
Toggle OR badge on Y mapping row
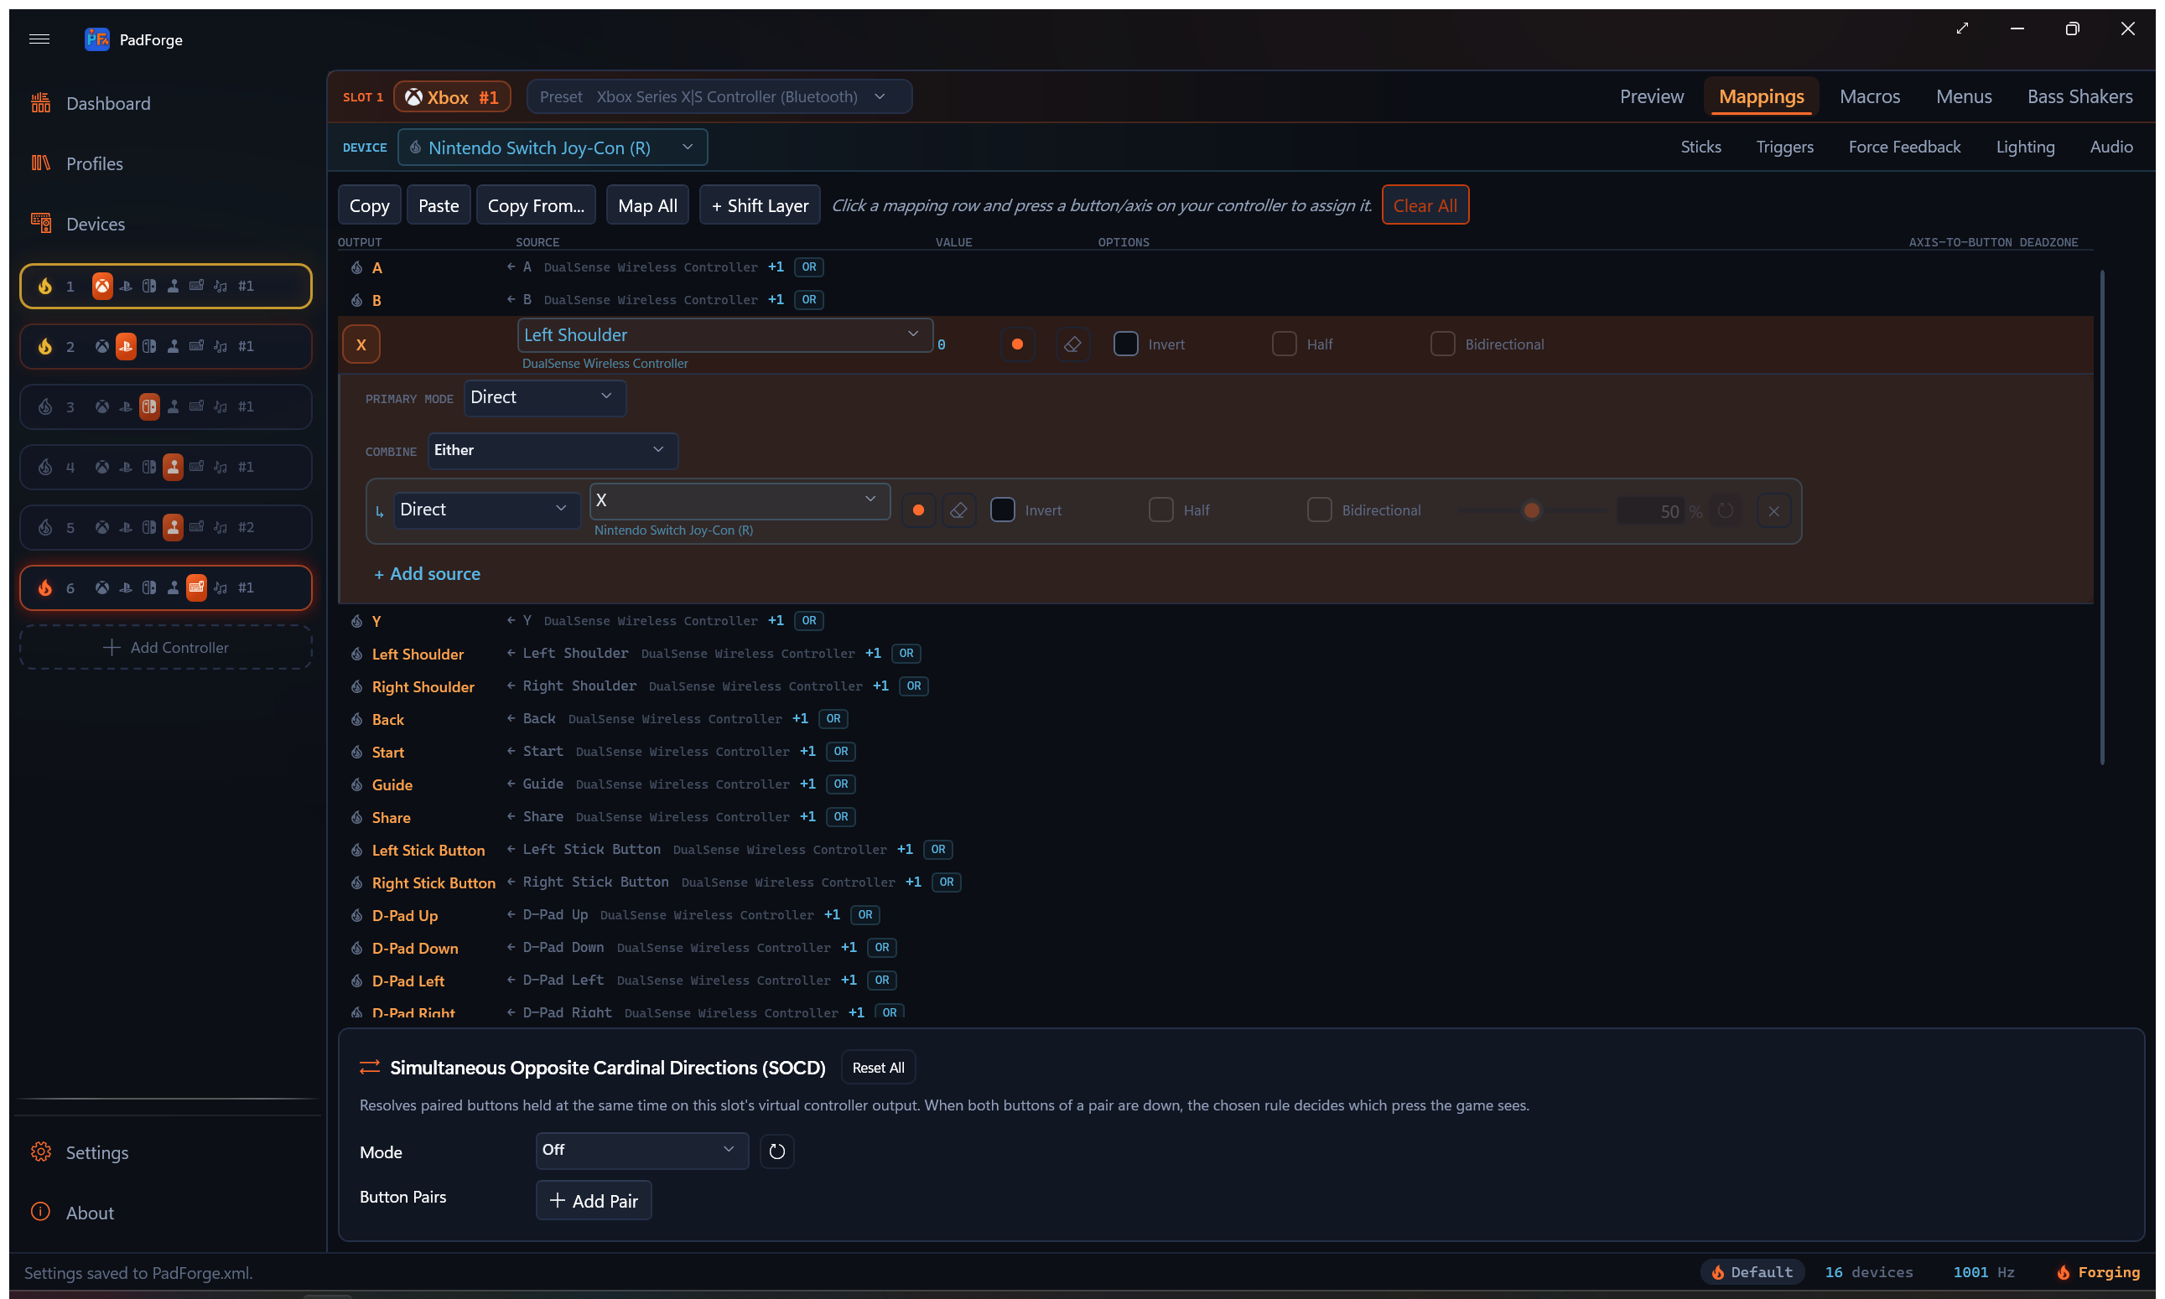tap(809, 622)
